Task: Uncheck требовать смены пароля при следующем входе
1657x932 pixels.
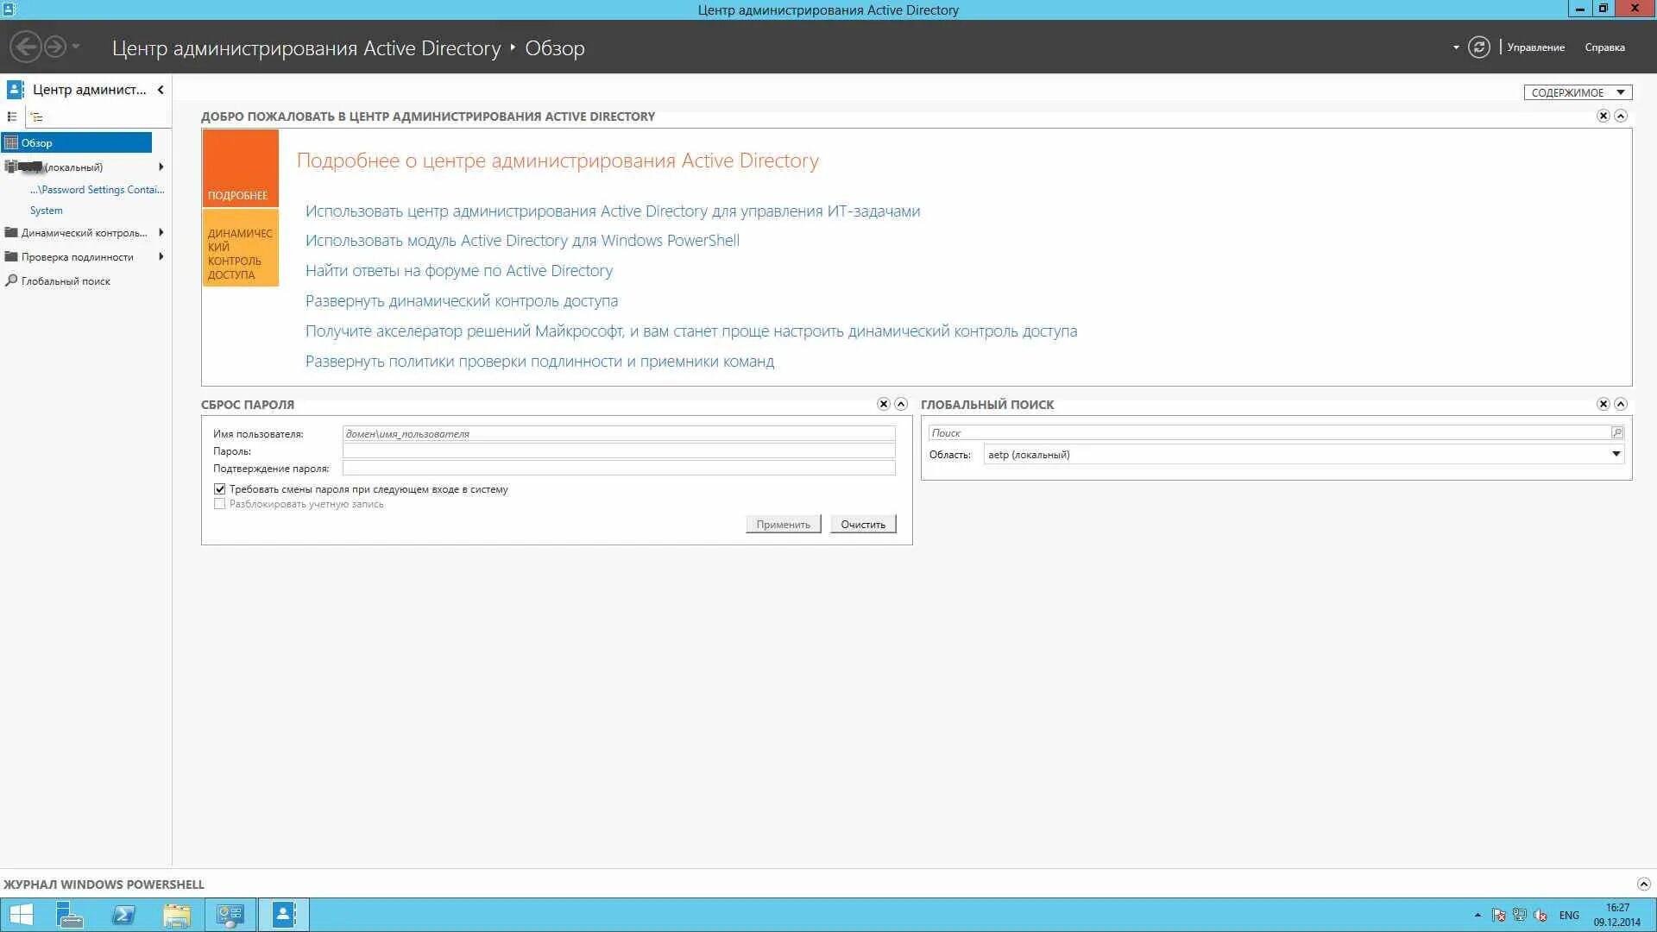Action: tap(220, 488)
